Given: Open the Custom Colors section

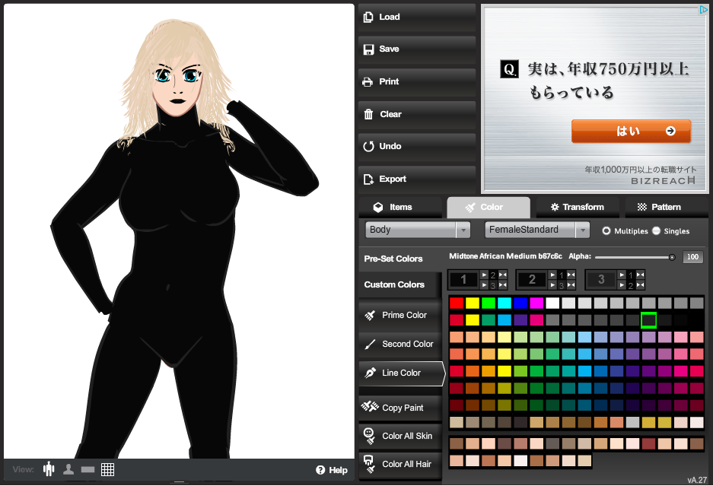Looking at the screenshot, I should pyautogui.click(x=394, y=284).
